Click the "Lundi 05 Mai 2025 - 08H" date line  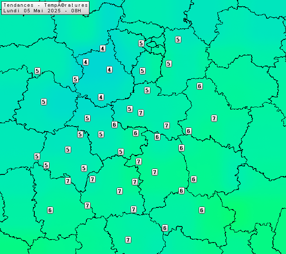point(42,11)
